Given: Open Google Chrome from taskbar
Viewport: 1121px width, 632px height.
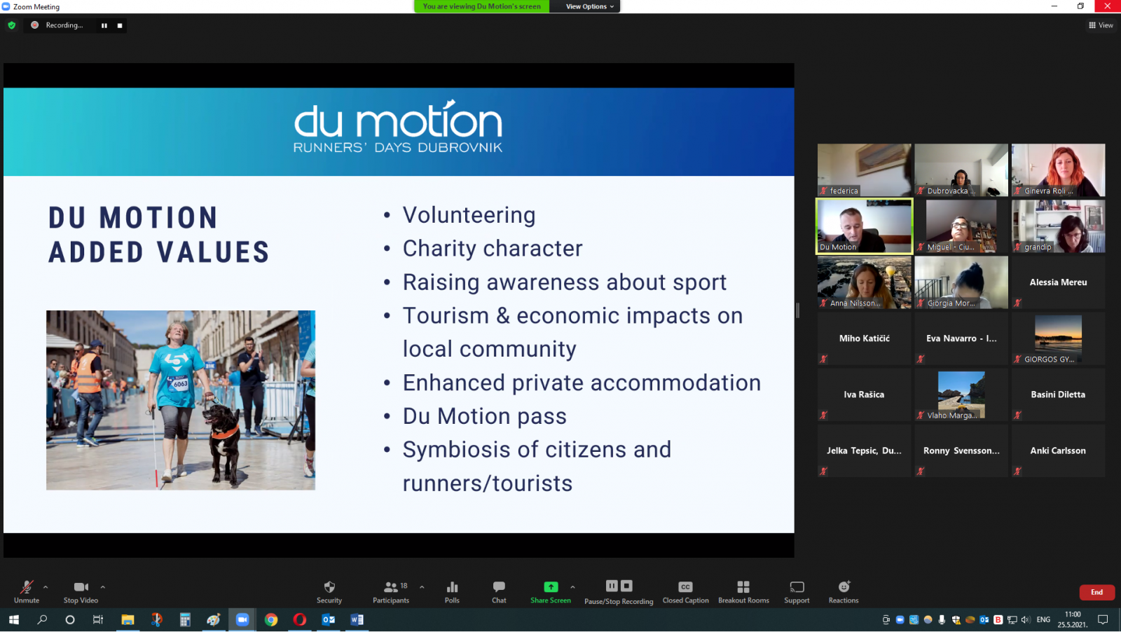Looking at the screenshot, I should click(x=271, y=619).
